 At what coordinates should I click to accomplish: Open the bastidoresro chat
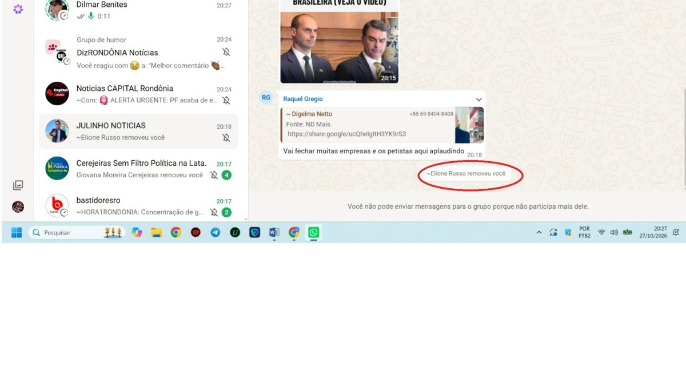point(139,206)
